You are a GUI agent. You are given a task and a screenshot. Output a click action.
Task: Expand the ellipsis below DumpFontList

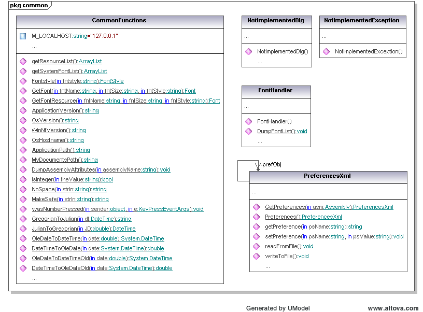coord(260,142)
